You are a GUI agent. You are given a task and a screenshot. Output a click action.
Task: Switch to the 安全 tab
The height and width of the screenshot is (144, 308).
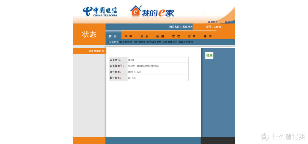coord(144,36)
